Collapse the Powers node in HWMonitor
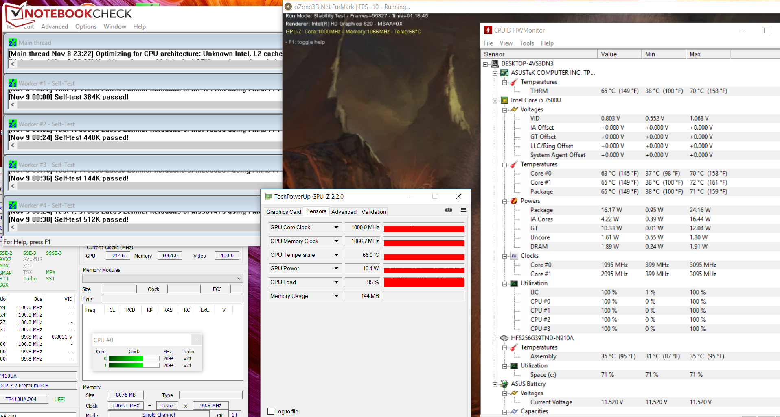 (x=504, y=201)
